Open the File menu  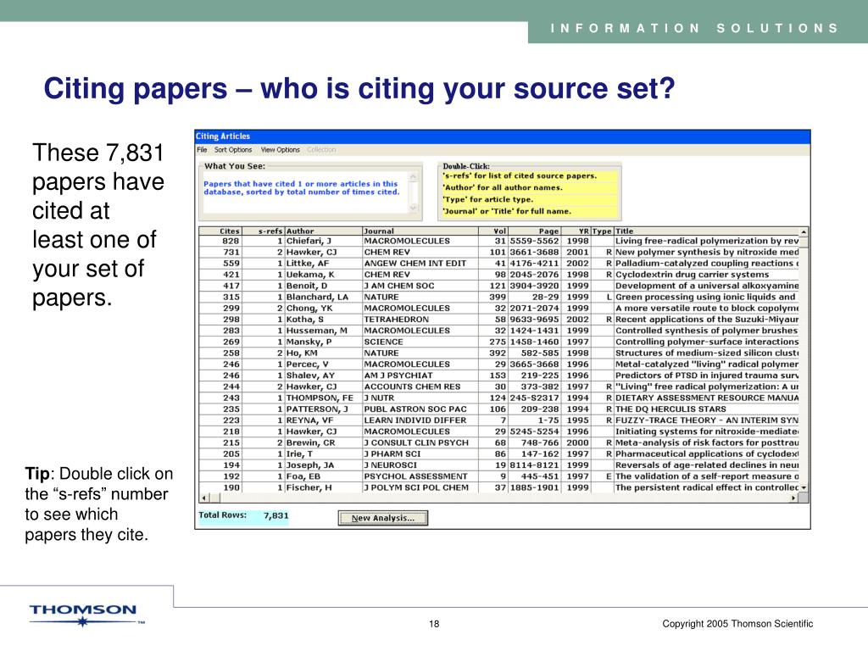tap(202, 150)
